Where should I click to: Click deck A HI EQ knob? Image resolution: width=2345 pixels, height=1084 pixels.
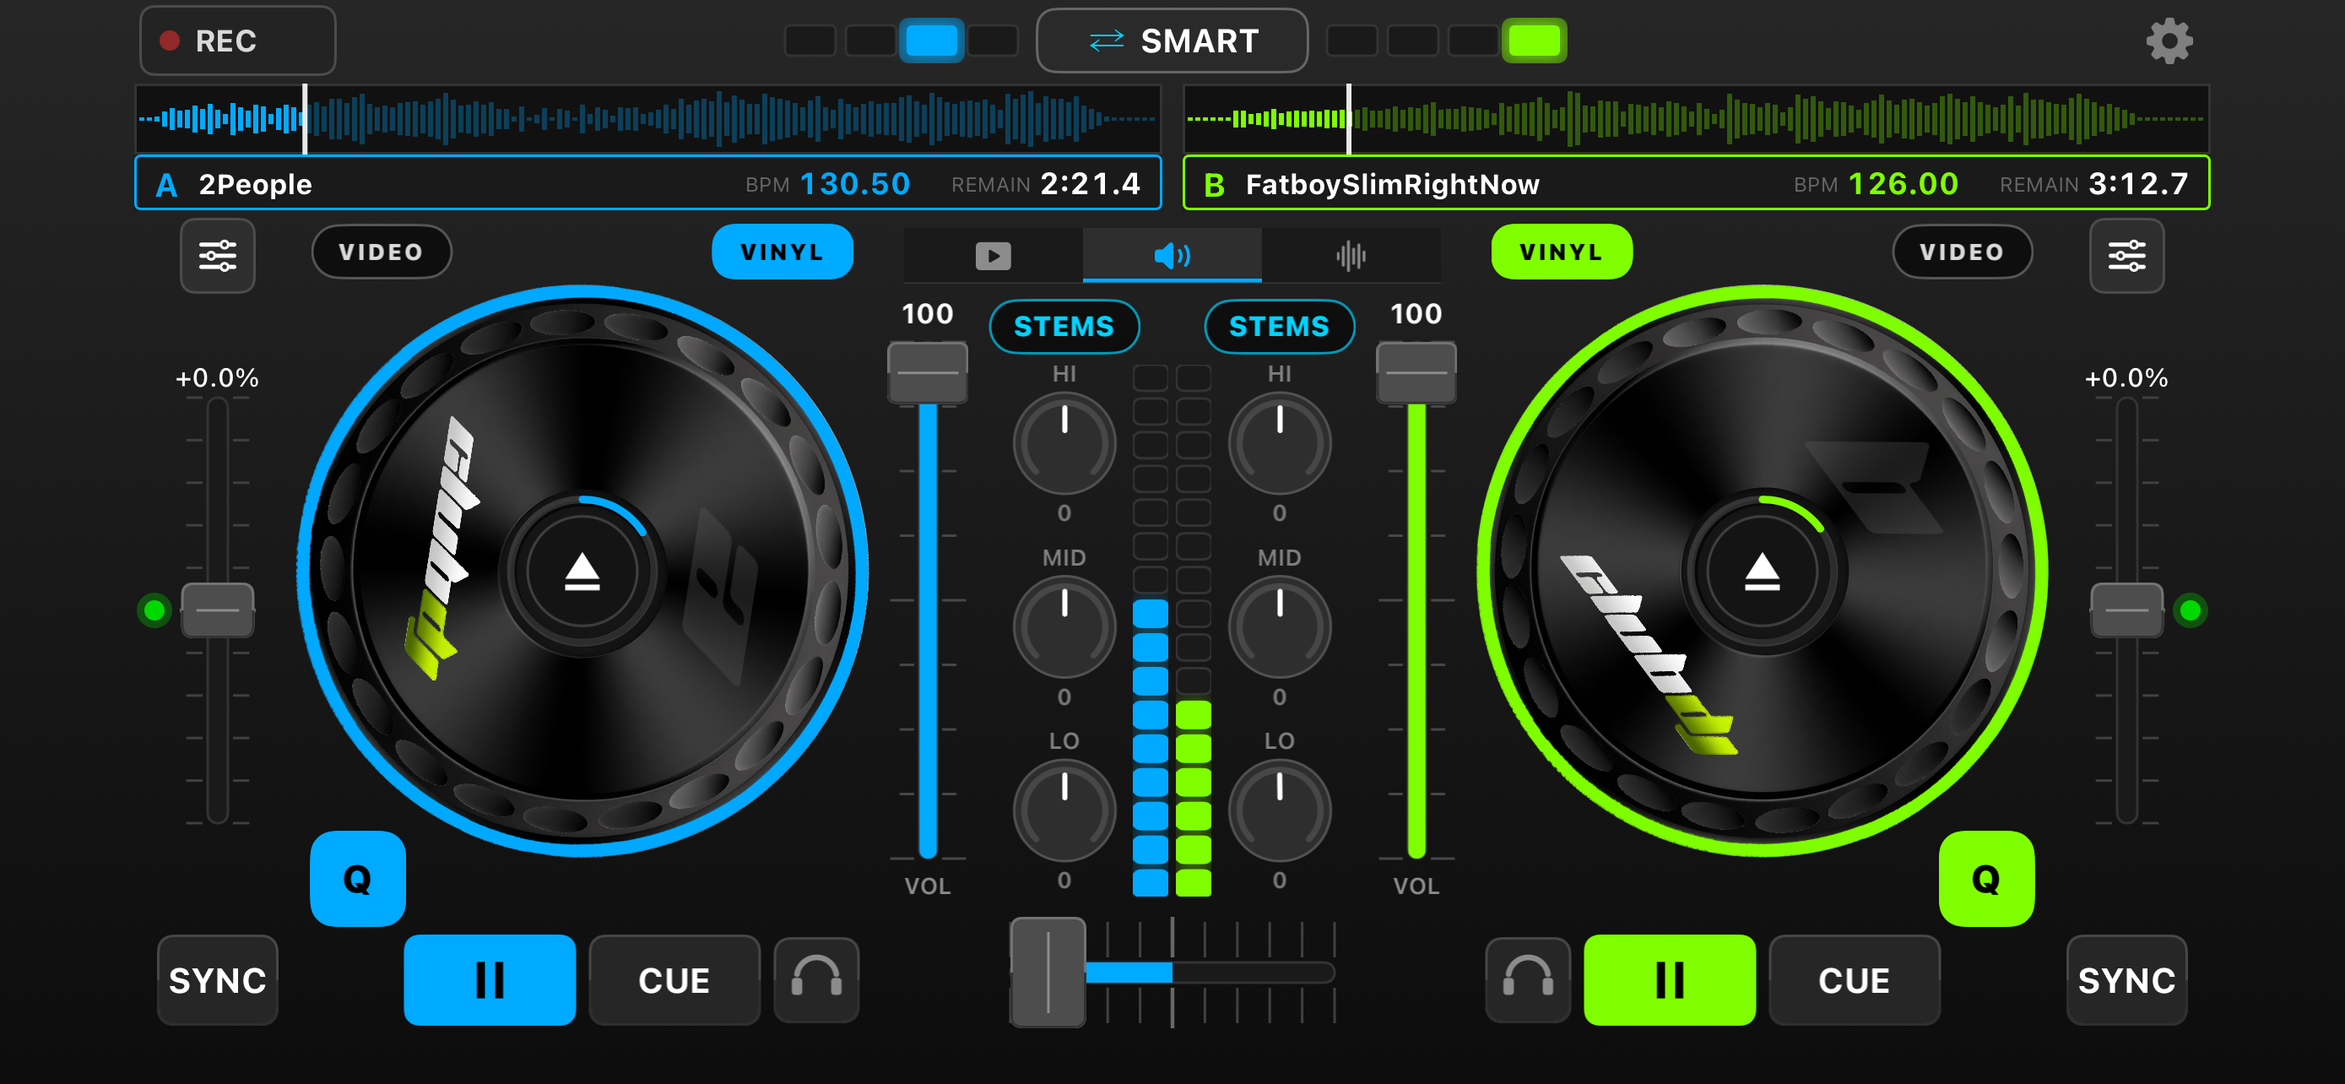1064,444
